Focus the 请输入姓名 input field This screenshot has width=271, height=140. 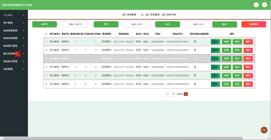coord(198,24)
